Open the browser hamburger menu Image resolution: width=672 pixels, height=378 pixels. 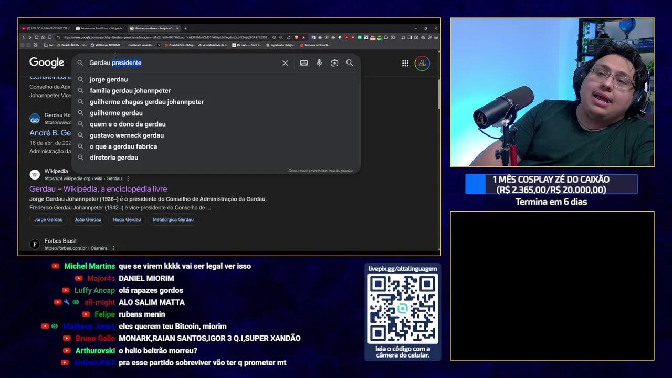(x=436, y=37)
